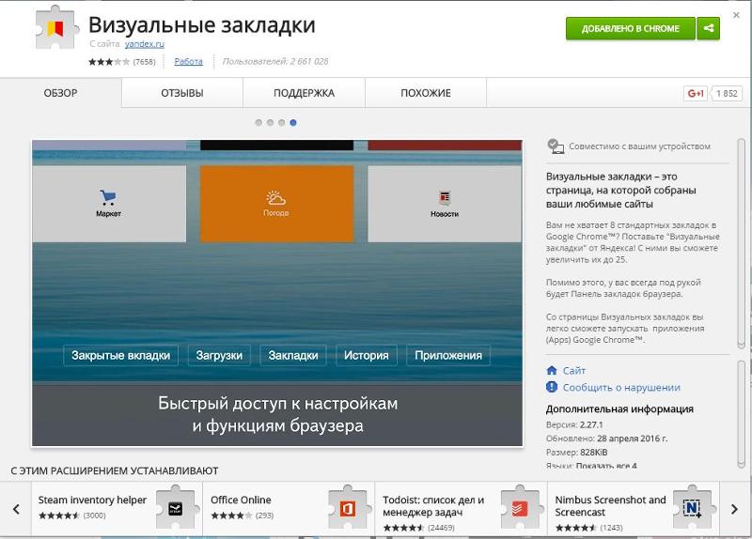Screen dimensions: 752x539
Task: Click the Новости news icon tile
Action: [445, 204]
